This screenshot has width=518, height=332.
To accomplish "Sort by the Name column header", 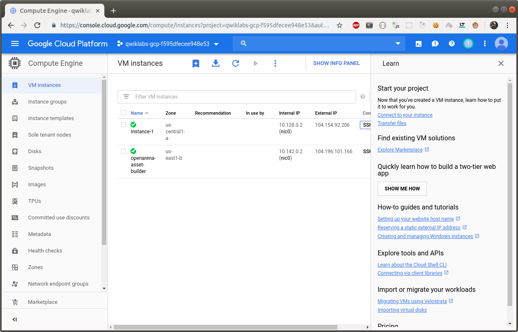I will click(x=140, y=113).
